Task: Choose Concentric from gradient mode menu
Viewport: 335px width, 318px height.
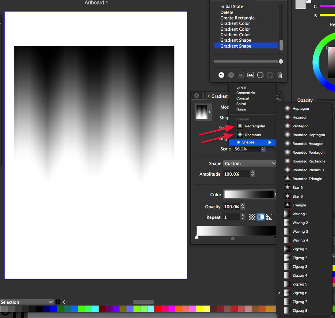Action: point(245,93)
